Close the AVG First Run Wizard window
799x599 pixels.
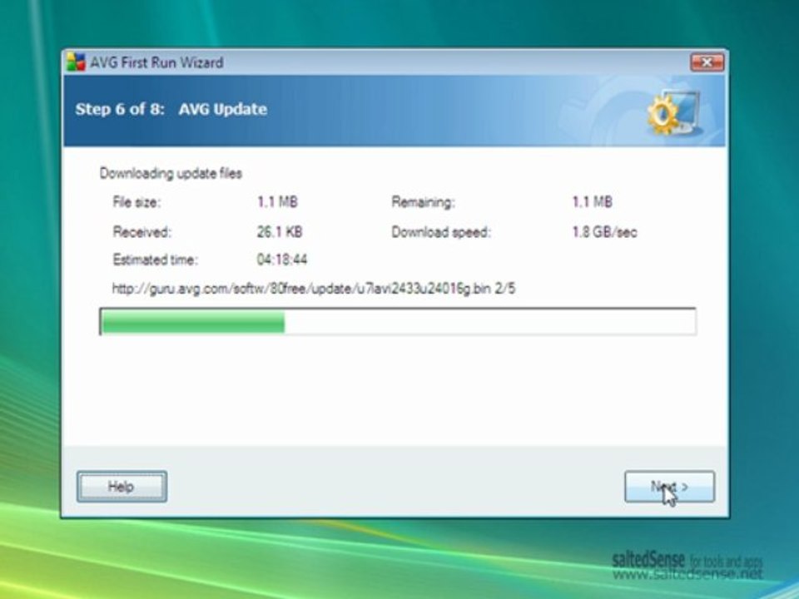[707, 62]
